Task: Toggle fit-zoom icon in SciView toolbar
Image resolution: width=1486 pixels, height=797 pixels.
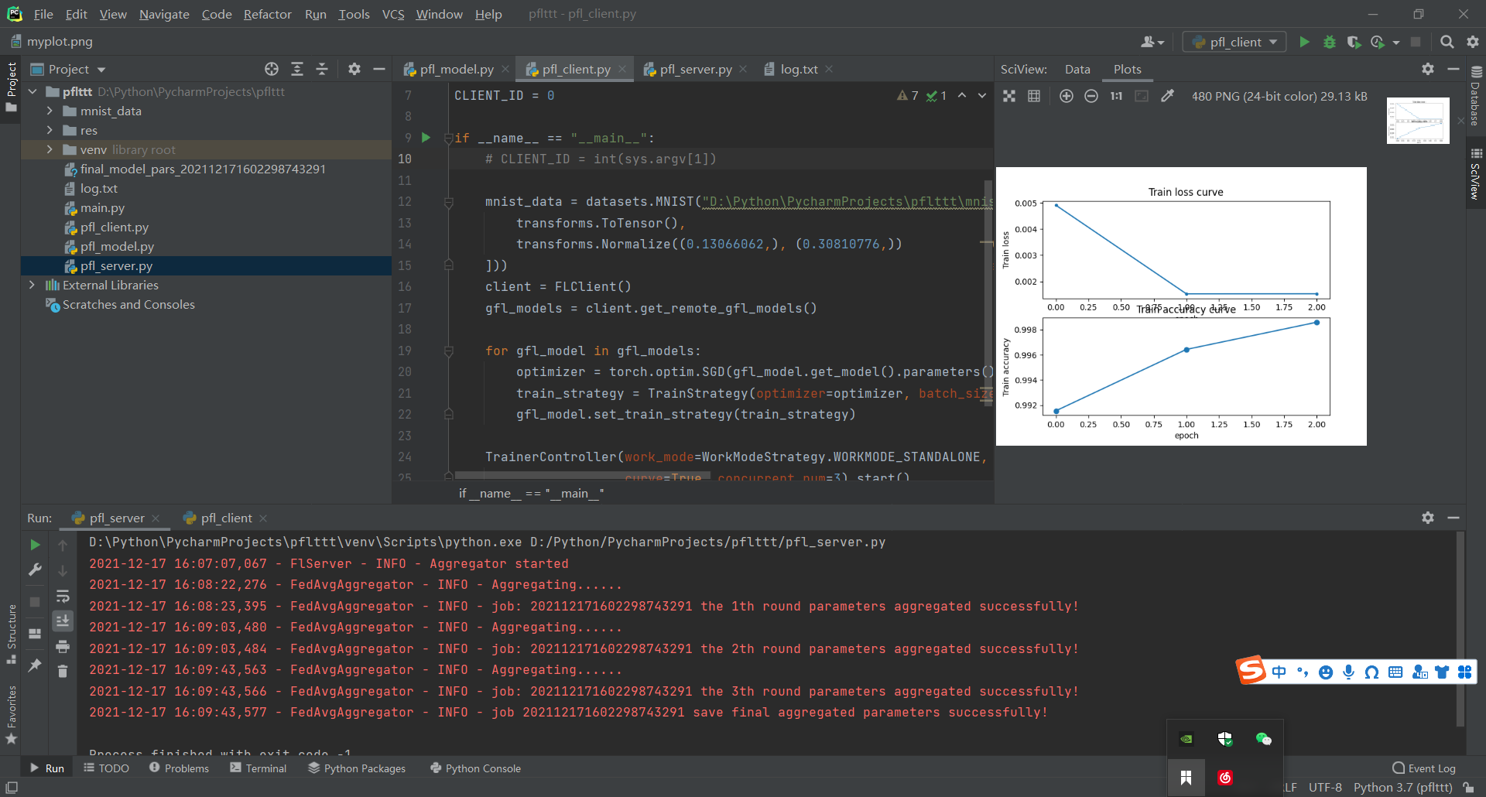Action: (x=1009, y=96)
